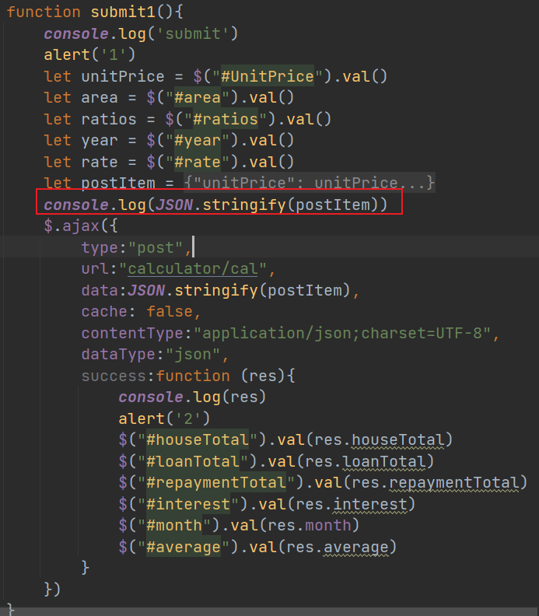The image size is (539, 616).
Task: Click the "#rate" selector string
Action: click(198, 162)
